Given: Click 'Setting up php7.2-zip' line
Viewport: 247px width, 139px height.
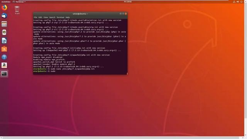Looking at the screenshot, I should 71,22.
